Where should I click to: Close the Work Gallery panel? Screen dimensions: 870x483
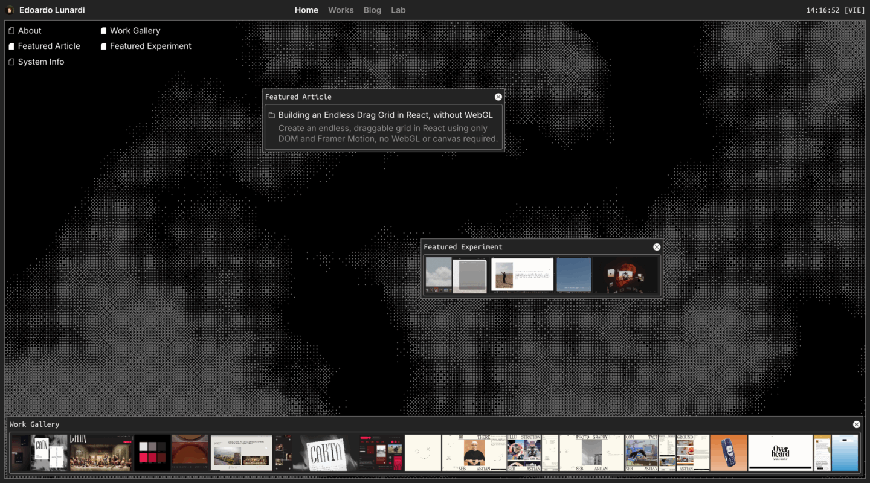pos(856,424)
